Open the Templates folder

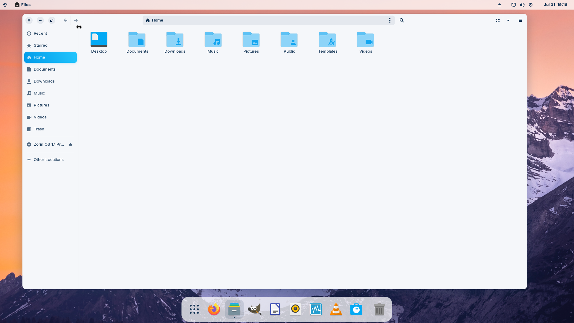327,39
